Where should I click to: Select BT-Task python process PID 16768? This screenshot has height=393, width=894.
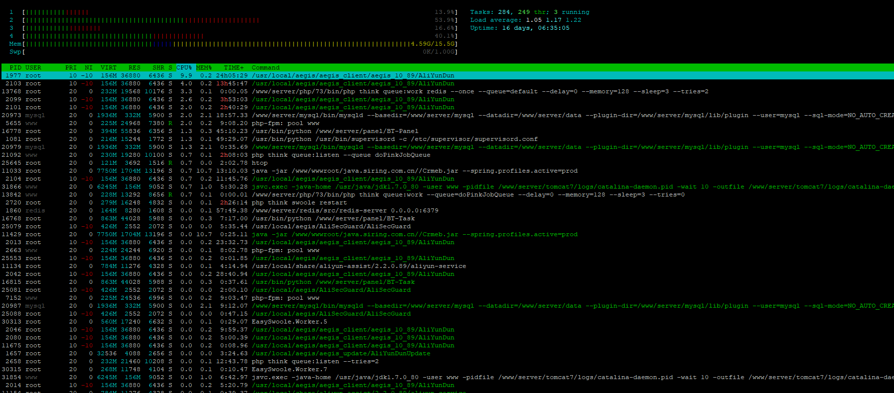[x=447, y=218]
